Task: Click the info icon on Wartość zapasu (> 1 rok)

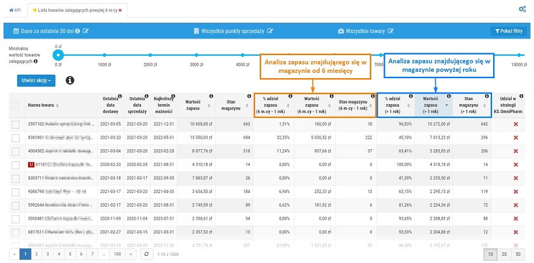Action: [449, 96]
